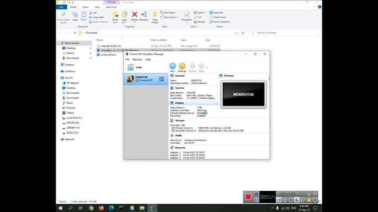Sort by the Date modified column header
The height and width of the screenshot is (212, 378).
point(159,40)
